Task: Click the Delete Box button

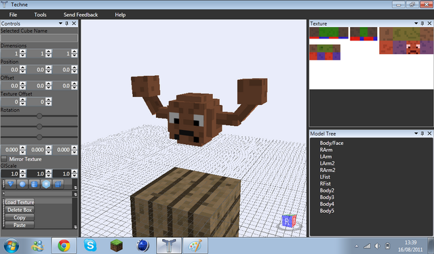Action: point(20,210)
